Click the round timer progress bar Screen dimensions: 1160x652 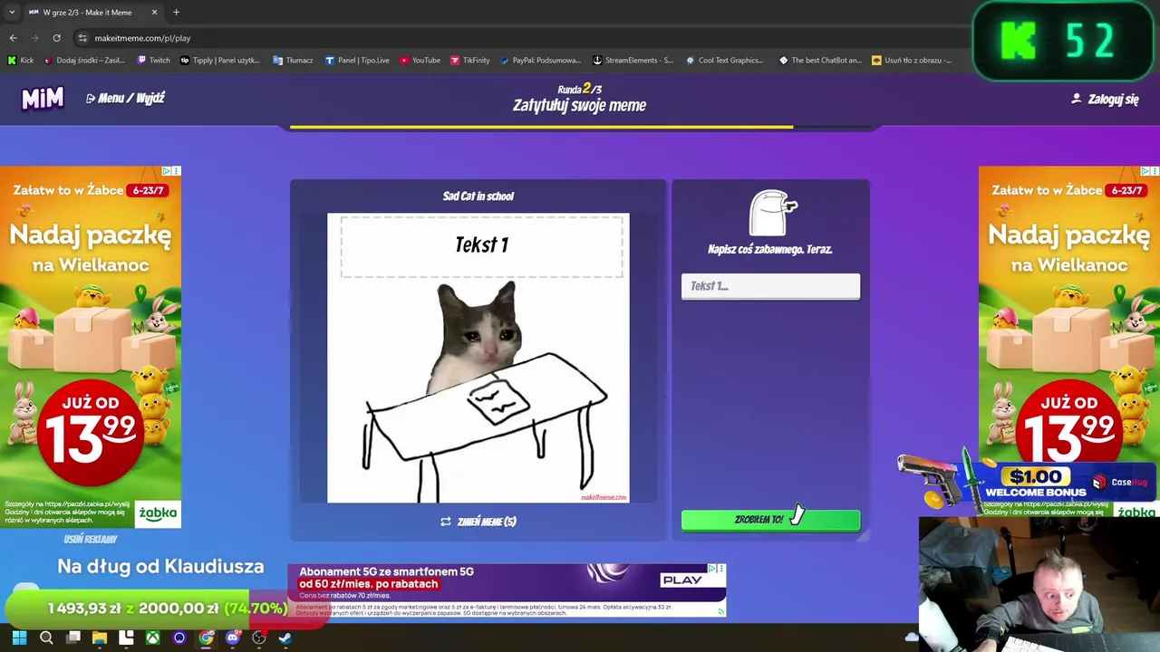[x=580, y=128]
